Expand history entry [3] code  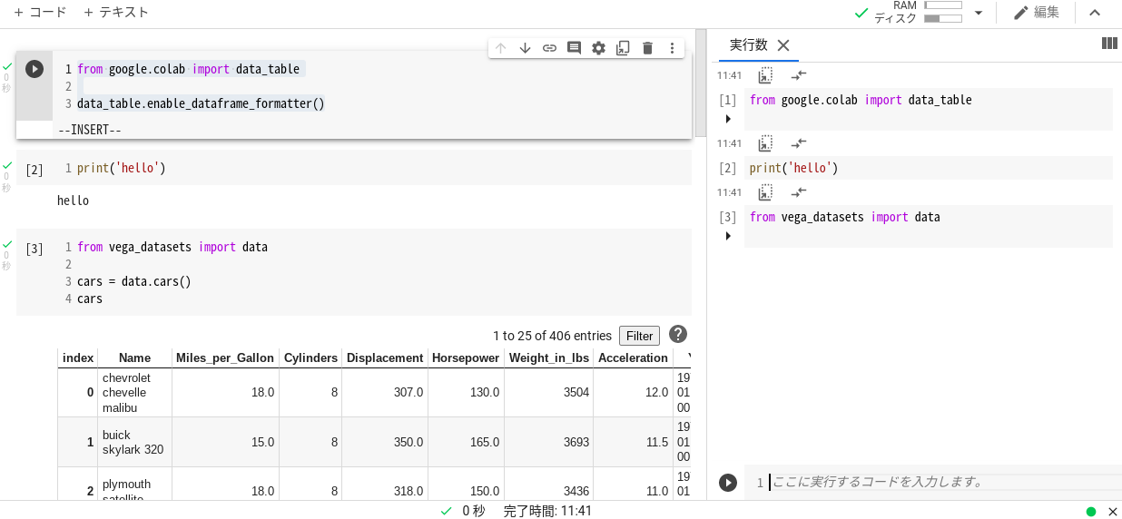(x=727, y=236)
